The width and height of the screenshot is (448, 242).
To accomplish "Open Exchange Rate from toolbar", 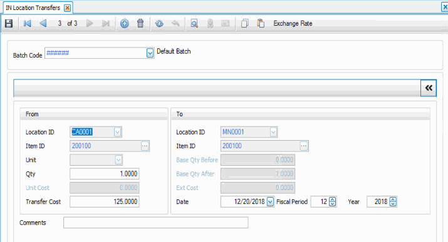I will pyautogui.click(x=293, y=23).
